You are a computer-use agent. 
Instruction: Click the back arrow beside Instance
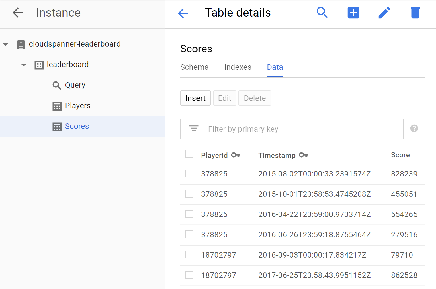[18, 13]
